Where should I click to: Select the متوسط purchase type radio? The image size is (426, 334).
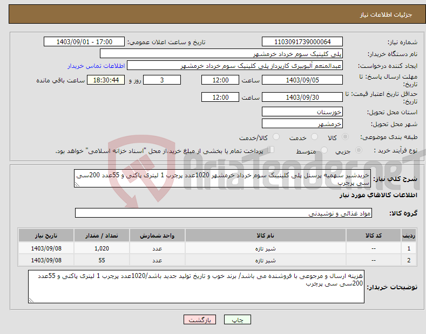pos(324,150)
